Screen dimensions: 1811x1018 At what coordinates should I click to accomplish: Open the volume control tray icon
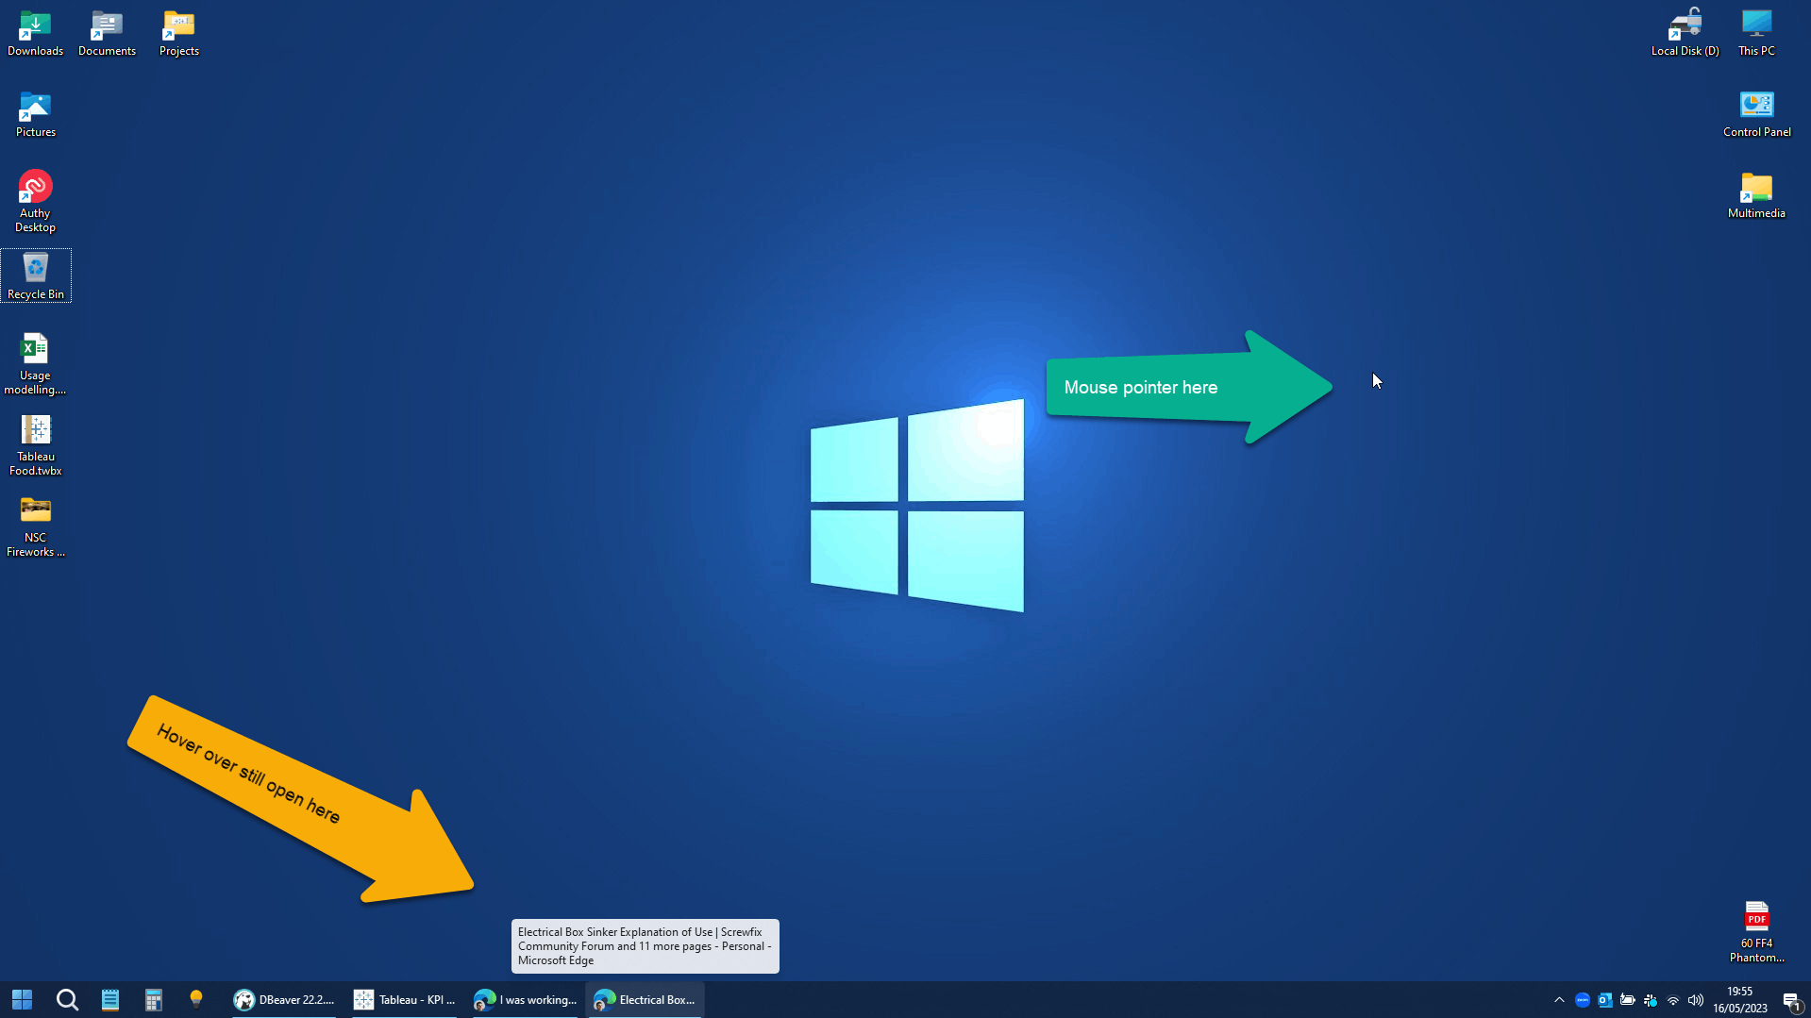[1696, 1000]
